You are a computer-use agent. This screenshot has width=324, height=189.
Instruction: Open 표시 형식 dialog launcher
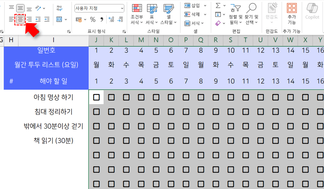coord(124,32)
